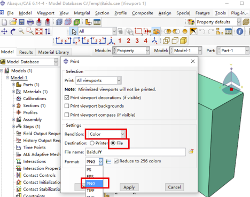Choose TIFF in the format list

click(95, 191)
